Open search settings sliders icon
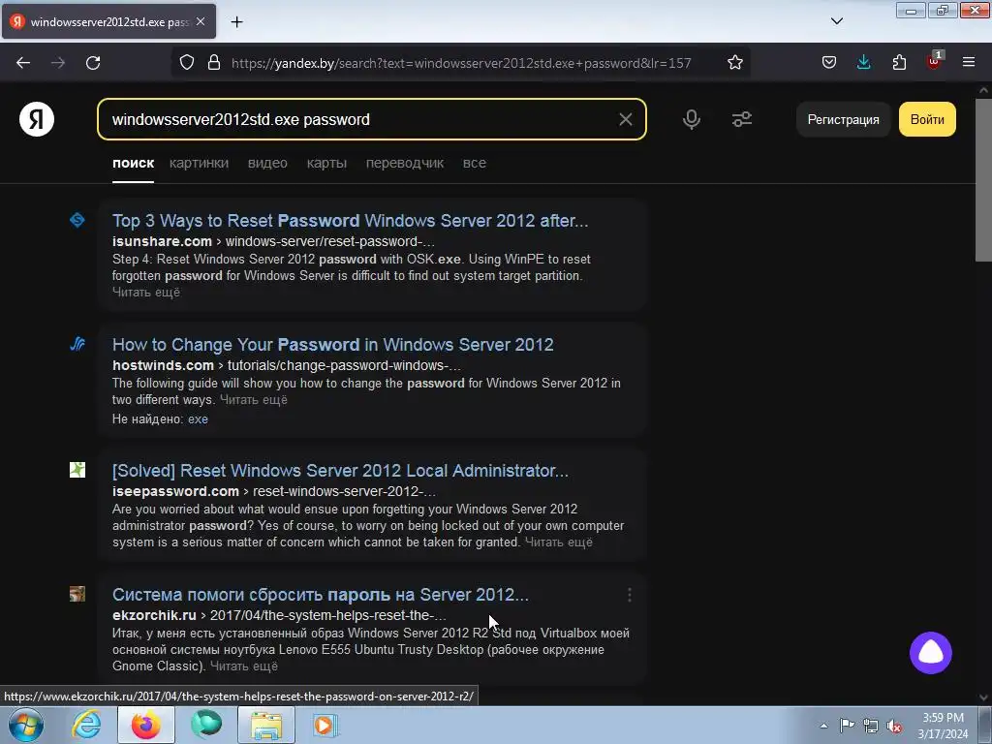Viewport: 992px width, 744px height. (741, 119)
